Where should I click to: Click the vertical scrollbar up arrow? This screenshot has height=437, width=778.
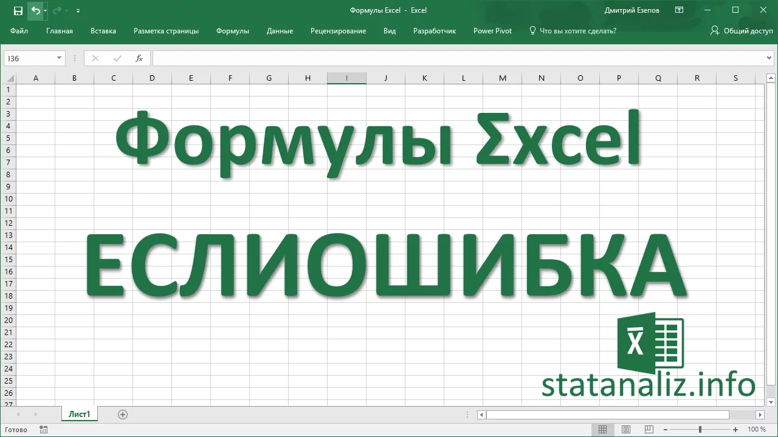coord(771,77)
